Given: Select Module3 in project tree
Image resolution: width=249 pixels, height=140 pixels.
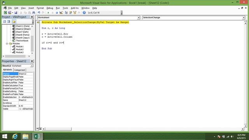Looking at the screenshot, I should 19,52.
